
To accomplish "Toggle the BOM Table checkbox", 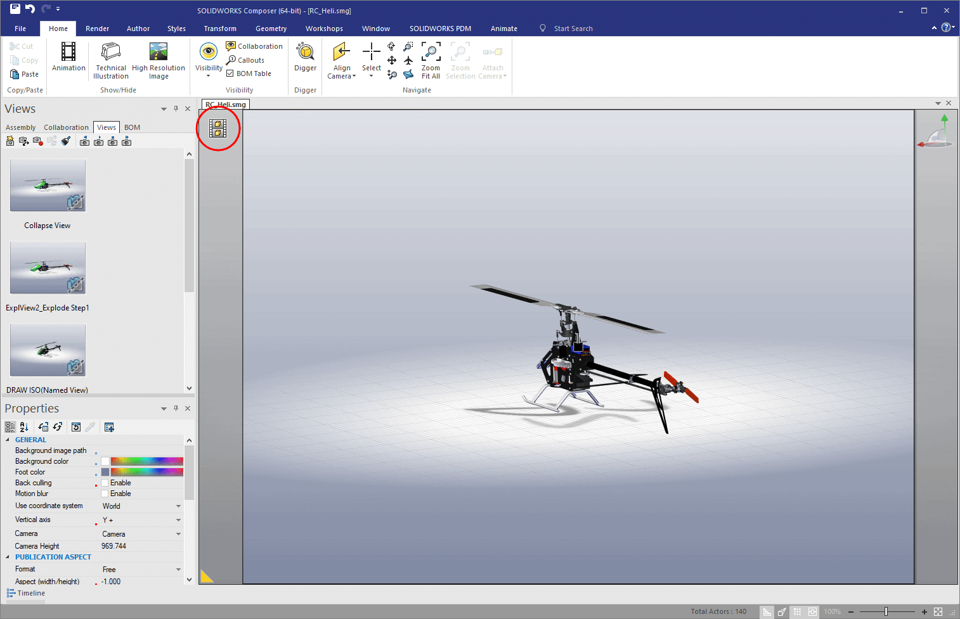I will [230, 73].
